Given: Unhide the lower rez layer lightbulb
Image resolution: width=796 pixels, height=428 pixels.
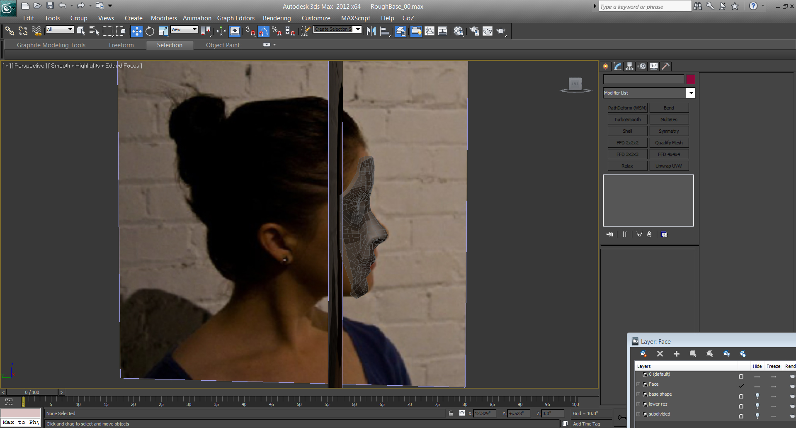Looking at the screenshot, I should (x=757, y=406).
